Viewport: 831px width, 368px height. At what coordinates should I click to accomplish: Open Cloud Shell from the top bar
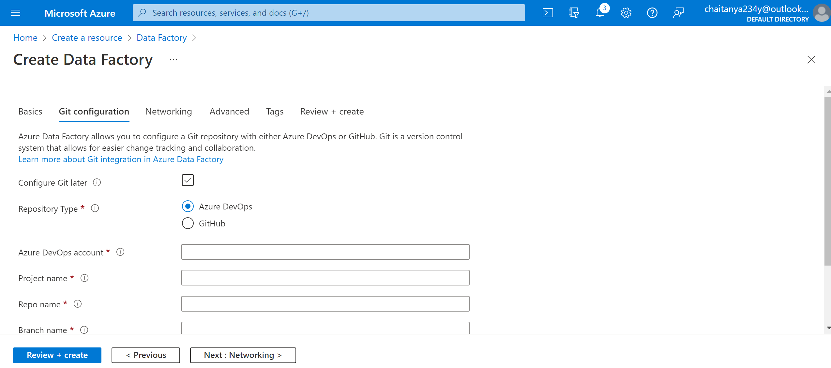pos(548,13)
